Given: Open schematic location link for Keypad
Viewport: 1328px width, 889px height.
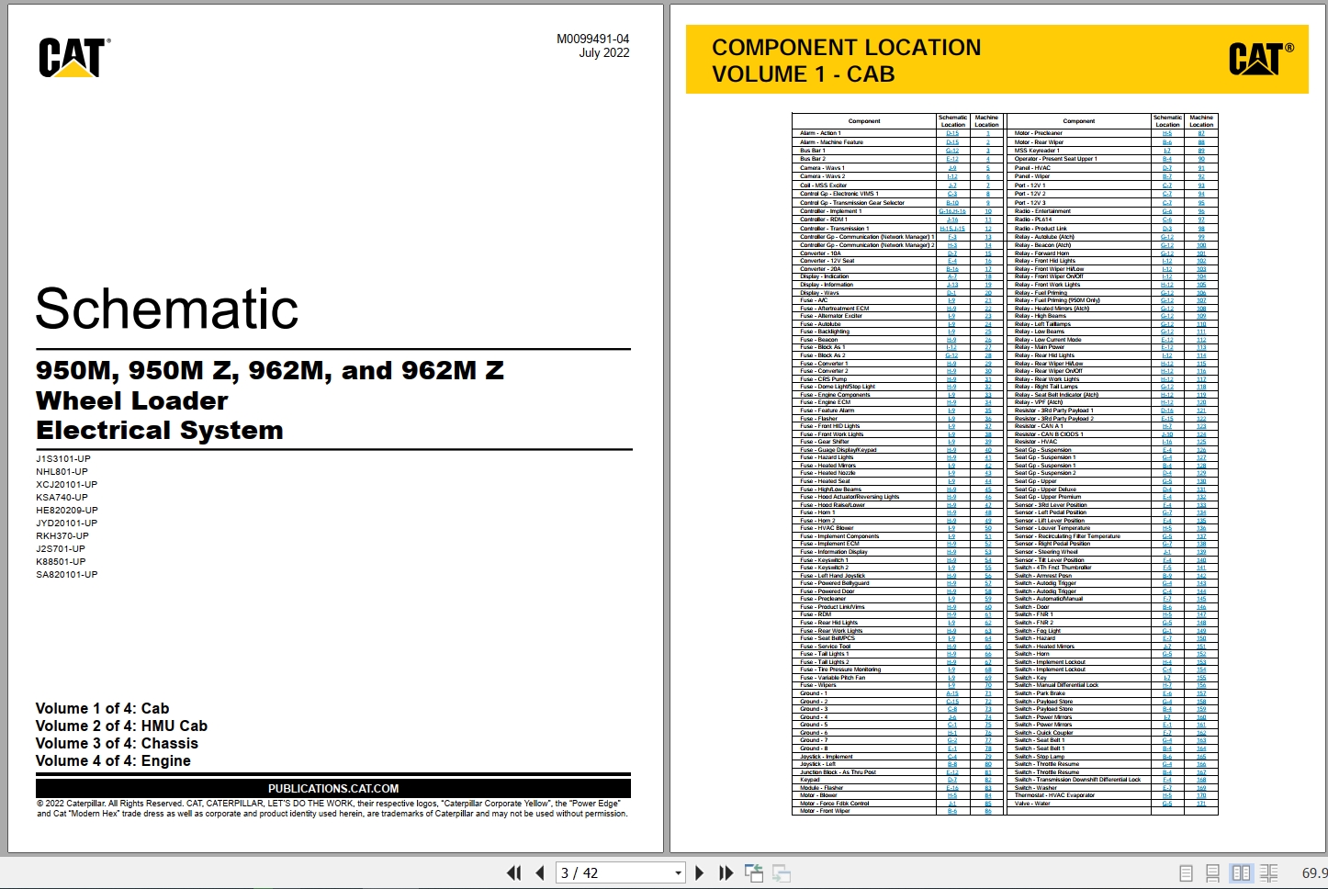Looking at the screenshot, I should click(952, 780).
